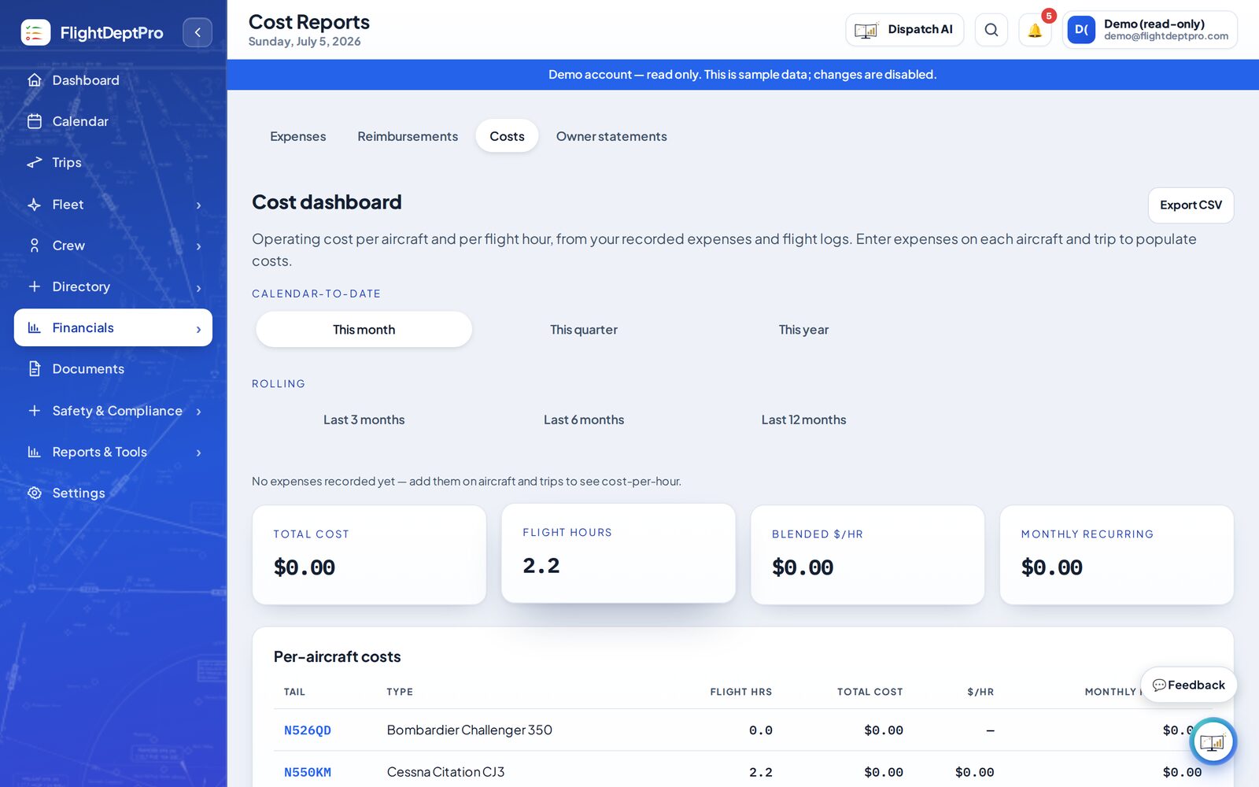Viewport: 1259px width, 787px height.
Task: Expand the Reports & Tools chevron
Action: tap(198, 453)
